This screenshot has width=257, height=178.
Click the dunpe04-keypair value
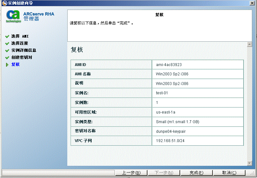171,131
